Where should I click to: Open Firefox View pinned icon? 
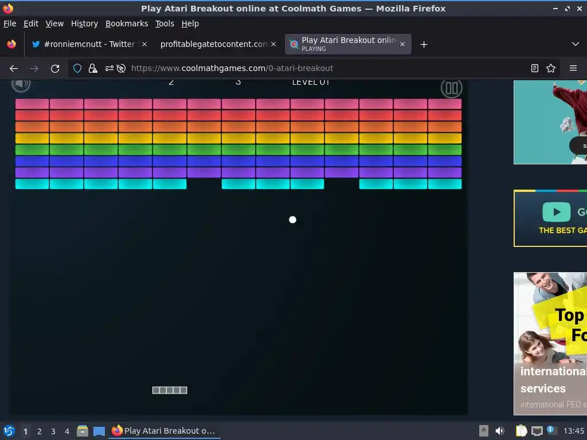[11, 44]
